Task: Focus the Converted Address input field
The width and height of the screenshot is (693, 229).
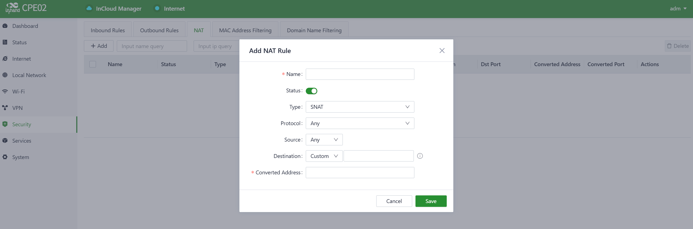Action: (360, 173)
